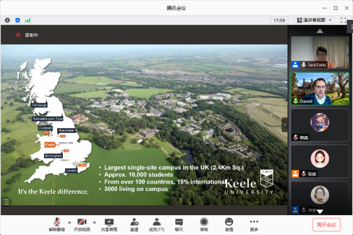Image resolution: width=353 pixels, height=235 pixels.
Task: Select Daniel's video thumbnail
Action: pos(320,88)
